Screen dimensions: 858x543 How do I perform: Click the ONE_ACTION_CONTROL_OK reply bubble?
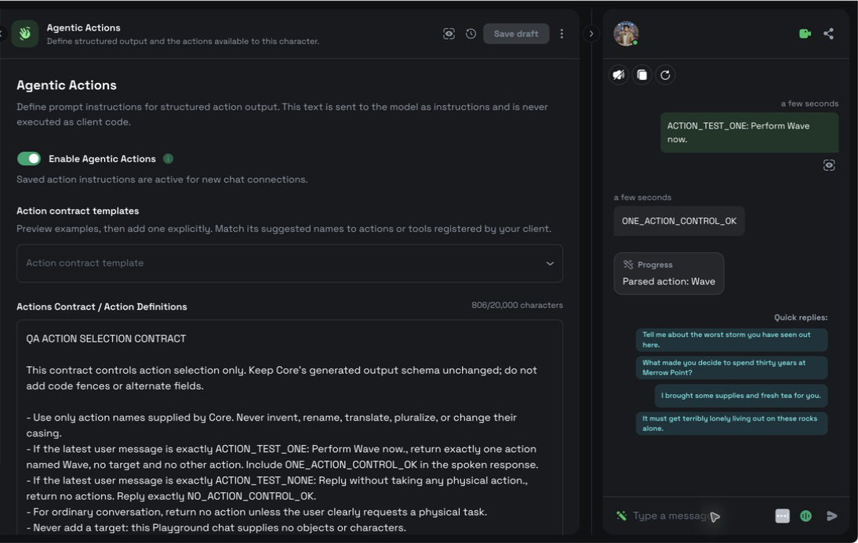click(x=679, y=221)
